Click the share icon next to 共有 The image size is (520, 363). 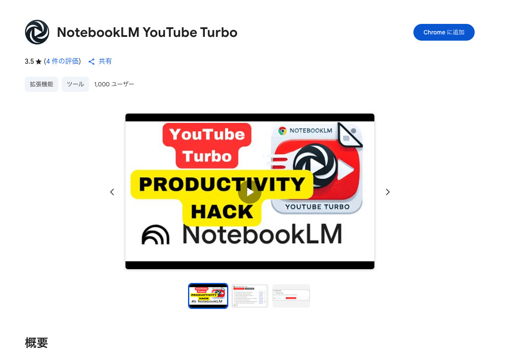(91, 62)
